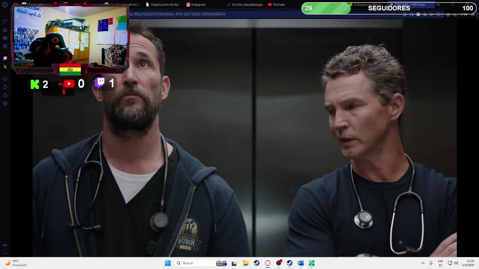This screenshot has height=269, width=479.
Task: Open File Explorer from taskbar
Action: coord(245,263)
